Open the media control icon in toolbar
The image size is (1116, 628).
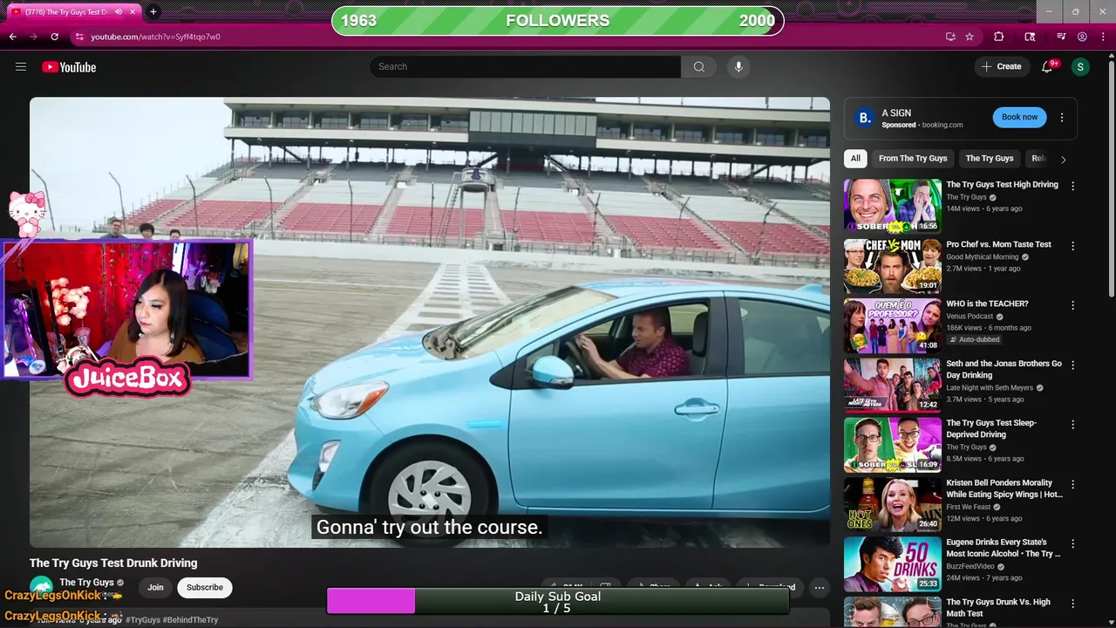pyautogui.click(x=1061, y=37)
